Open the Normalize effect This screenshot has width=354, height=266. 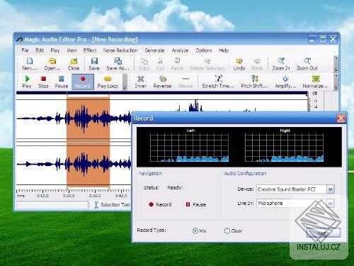316,82
